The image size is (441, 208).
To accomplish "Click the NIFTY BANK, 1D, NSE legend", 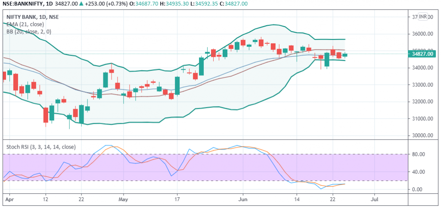I will click(32, 17).
